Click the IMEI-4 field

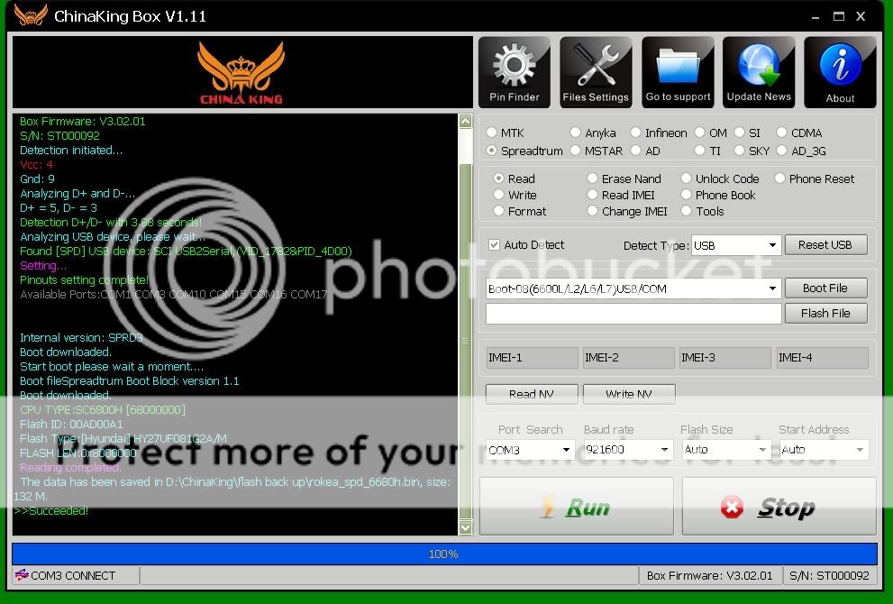click(823, 358)
